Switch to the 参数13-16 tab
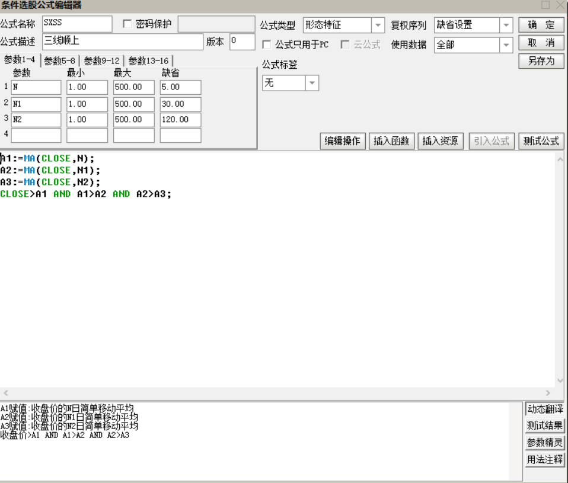Screen dimensions: 568x483 pos(148,60)
